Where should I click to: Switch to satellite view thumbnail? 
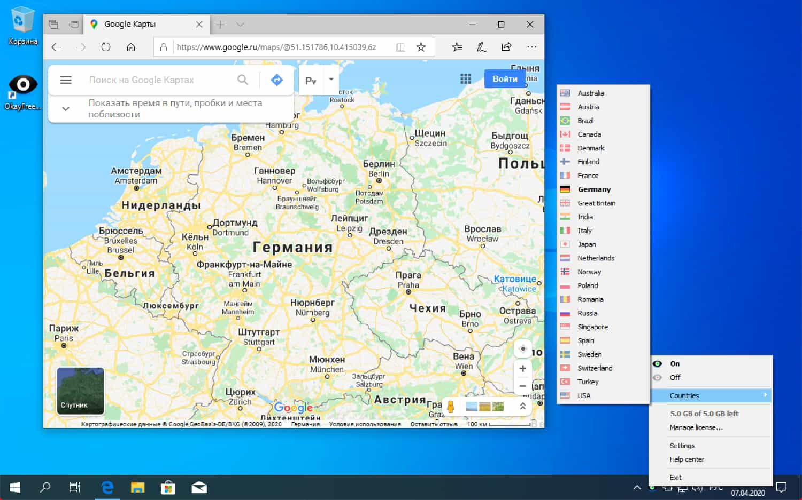click(80, 391)
